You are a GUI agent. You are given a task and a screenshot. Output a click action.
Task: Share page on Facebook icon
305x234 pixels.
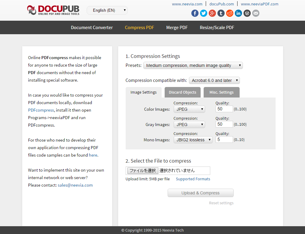pos(195,13)
